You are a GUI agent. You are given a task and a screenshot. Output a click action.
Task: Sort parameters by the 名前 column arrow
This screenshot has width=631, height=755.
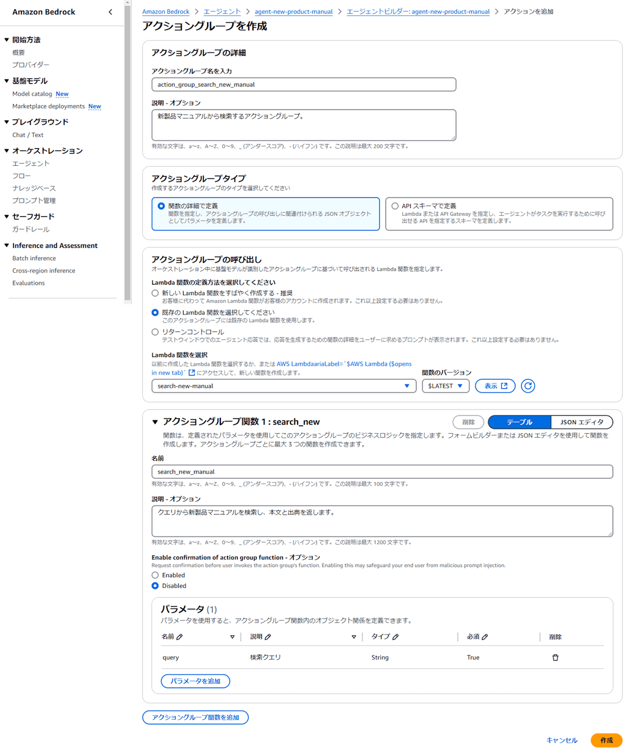pyautogui.click(x=232, y=637)
